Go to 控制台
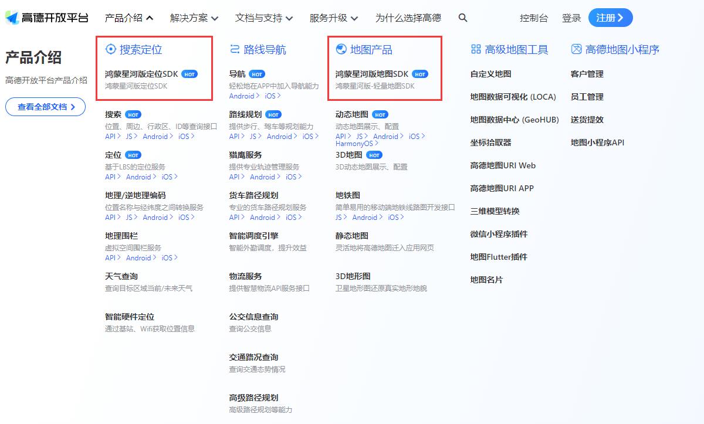704x424 pixels. pos(534,18)
